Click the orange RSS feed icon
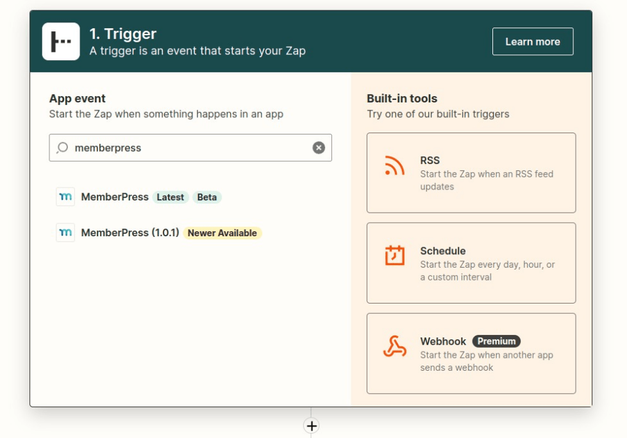Image resolution: width=627 pixels, height=438 pixels. [x=394, y=165]
